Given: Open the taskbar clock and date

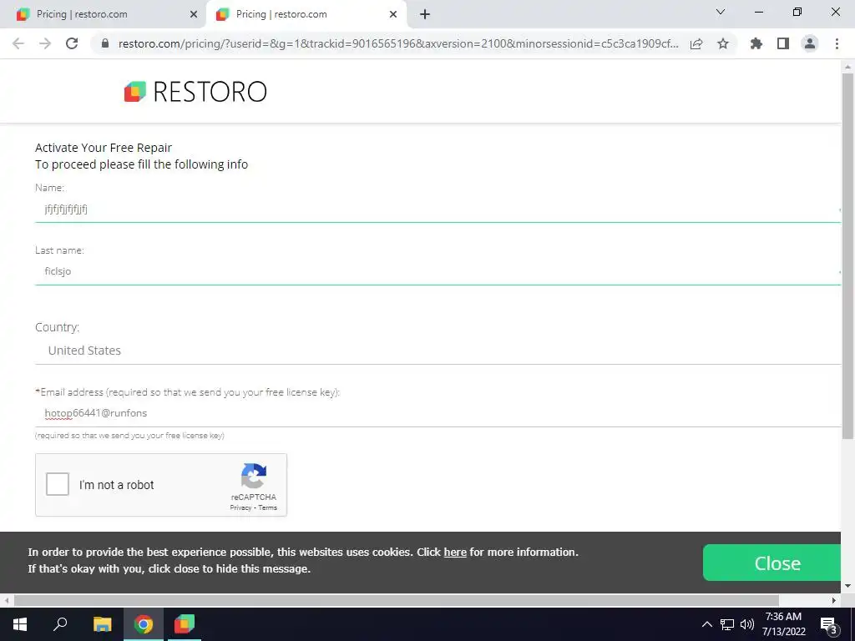Looking at the screenshot, I should (x=783, y=624).
